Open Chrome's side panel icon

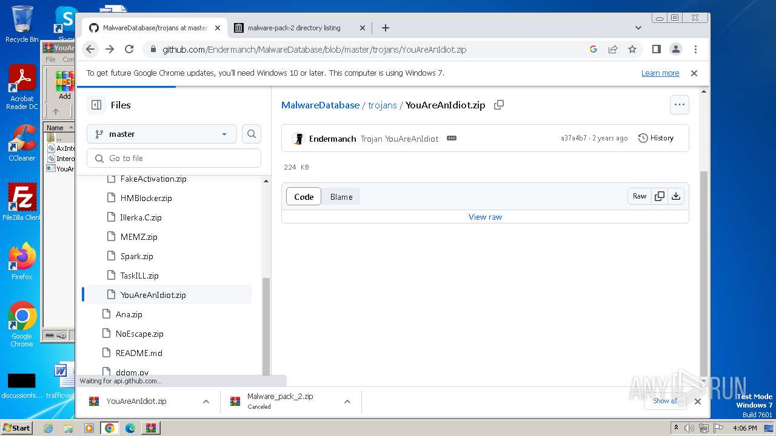(x=656, y=49)
